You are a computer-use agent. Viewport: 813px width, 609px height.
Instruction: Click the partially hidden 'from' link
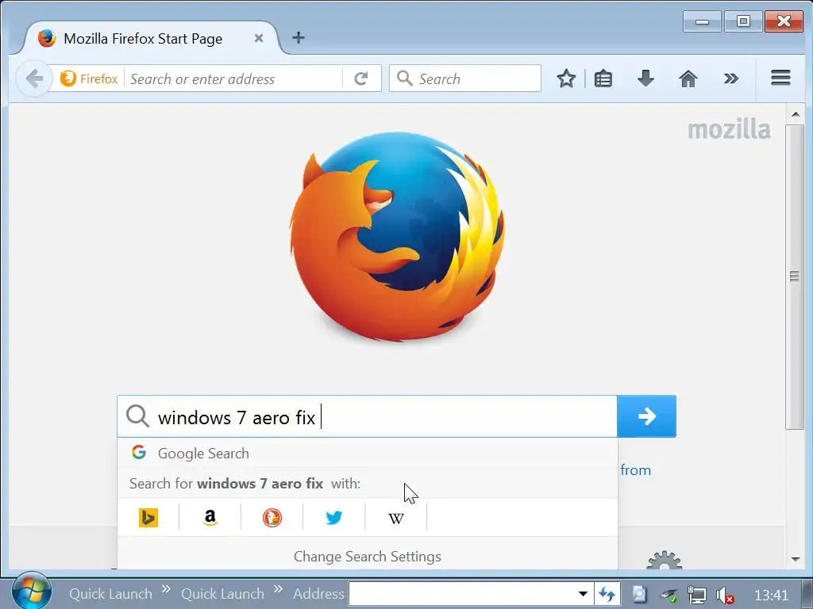coord(636,470)
